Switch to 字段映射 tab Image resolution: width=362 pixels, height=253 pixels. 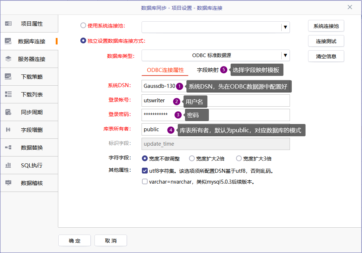[x=207, y=70]
